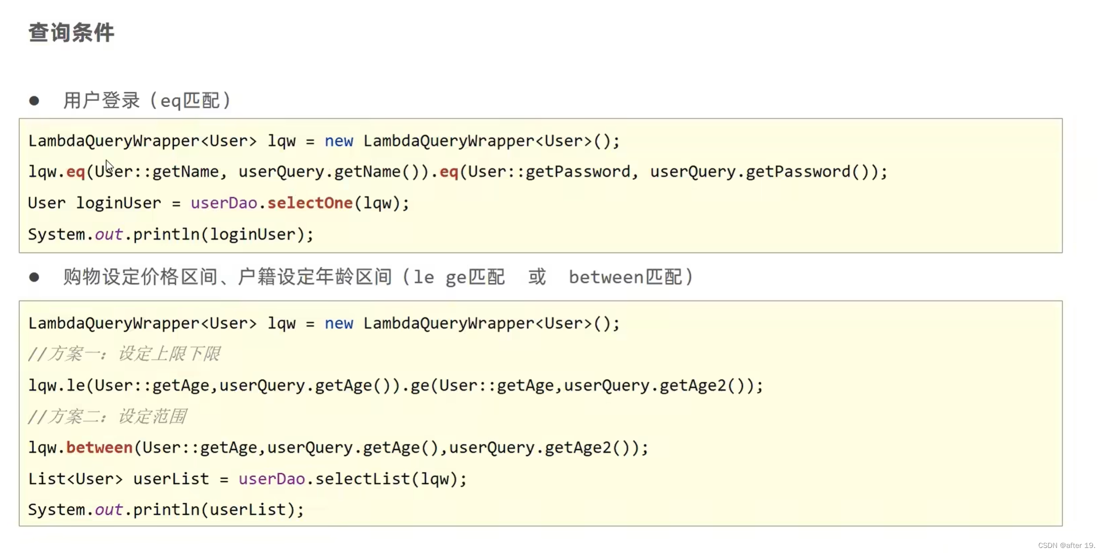This screenshot has width=1103, height=553.
Task: Click the comment 方案二 设定范围
Action: pyautogui.click(x=107, y=417)
